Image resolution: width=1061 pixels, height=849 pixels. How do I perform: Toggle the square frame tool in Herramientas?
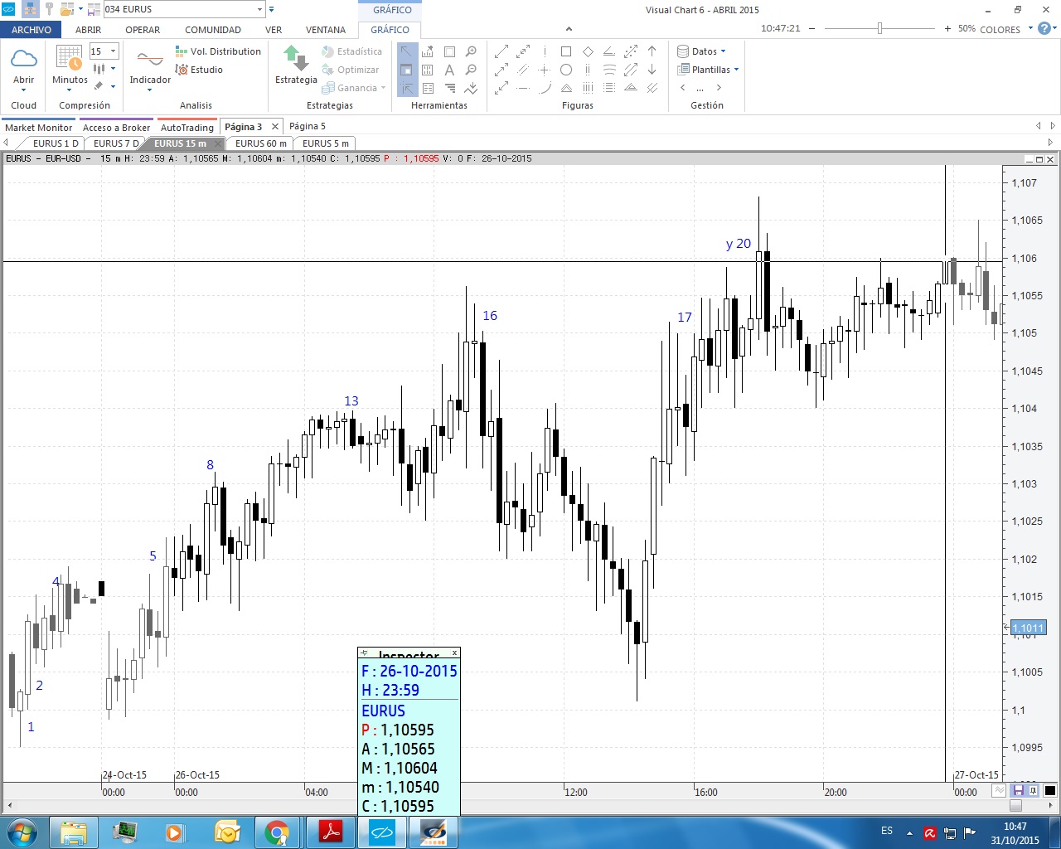coord(449,51)
